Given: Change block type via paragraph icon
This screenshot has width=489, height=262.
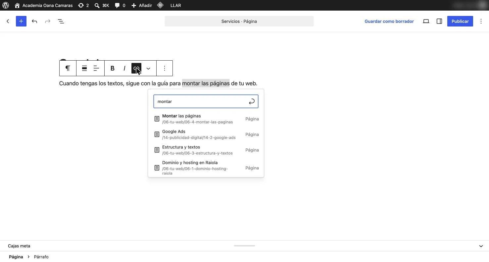Looking at the screenshot, I should click(x=68, y=68).
